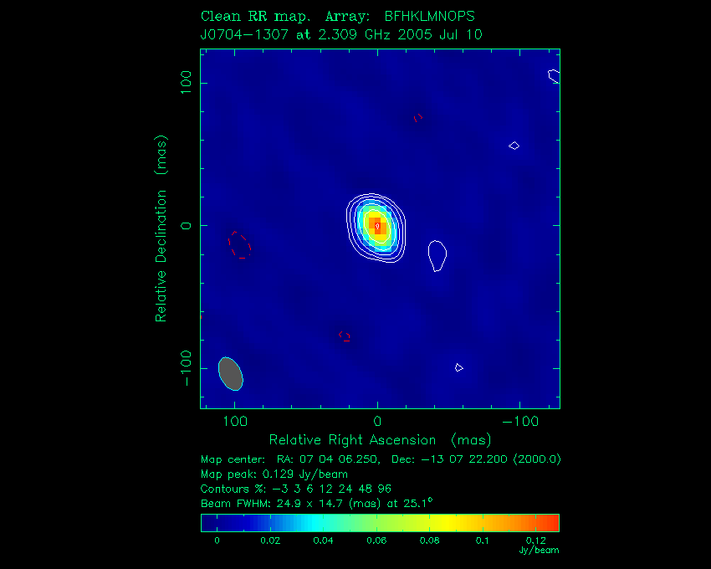Click the white oval contour right of source
This screenshot has height=569, width=711.
[x=437, y=256]
